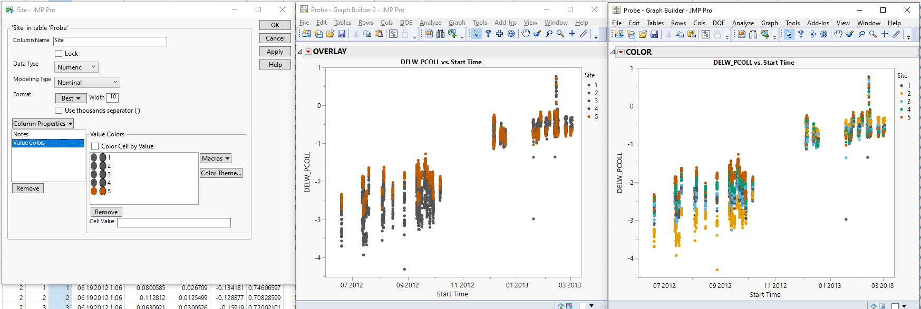Open Analyze menu in Graph Builder 2 window
The width and height of the screenshot is (921, 309).
[430, 23]
